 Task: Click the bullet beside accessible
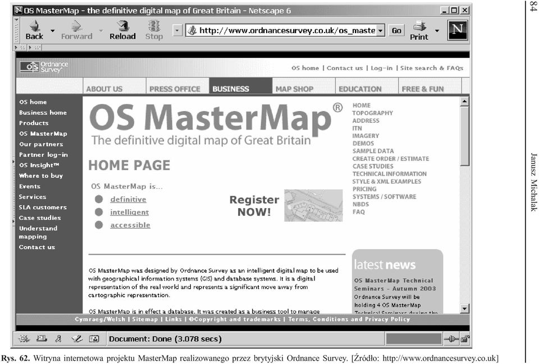coord(99,225)
